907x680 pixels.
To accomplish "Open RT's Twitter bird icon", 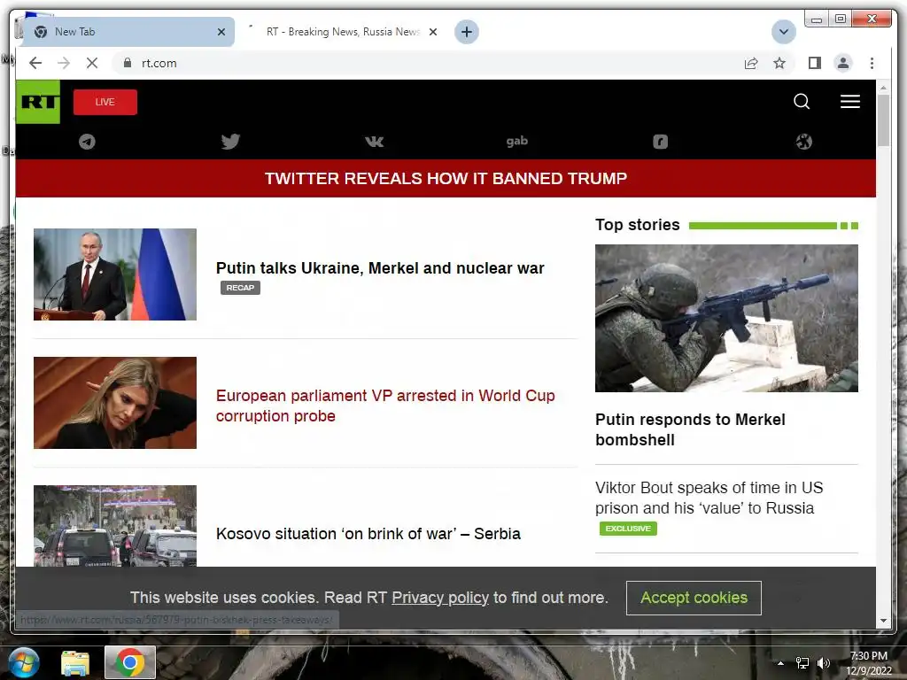I will click(230, 142).
